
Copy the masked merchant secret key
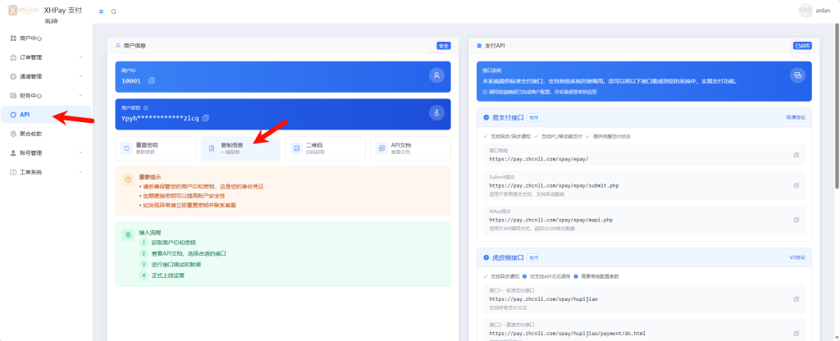tap(206, 118)
